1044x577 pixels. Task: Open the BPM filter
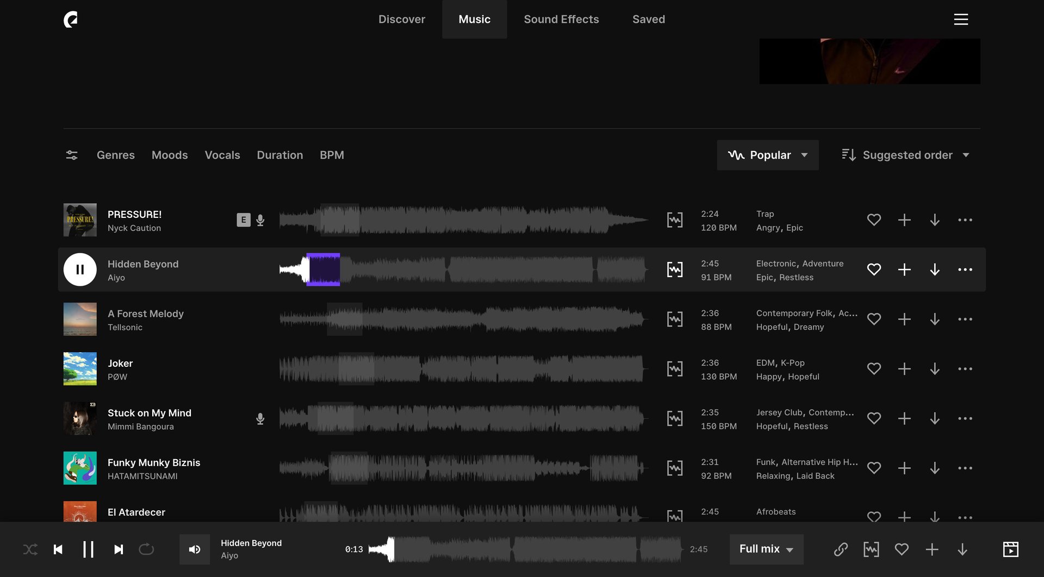[332, 155]
